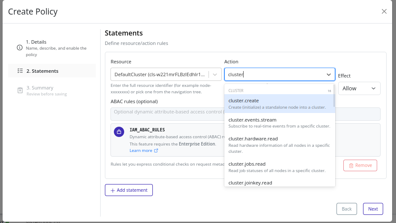396x223 pixels.
Task: Close the Create Policy dialog
Action: (384, 12)
